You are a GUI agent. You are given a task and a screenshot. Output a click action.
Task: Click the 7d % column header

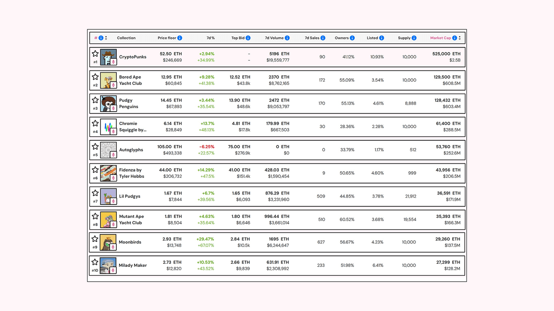(211, 38)
